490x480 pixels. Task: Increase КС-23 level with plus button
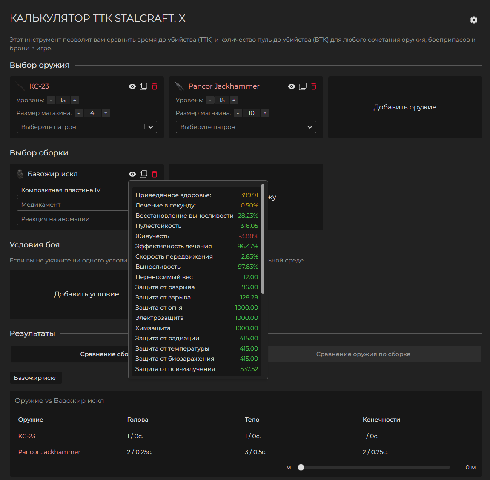pyautogui.click(x=75, y=100)
